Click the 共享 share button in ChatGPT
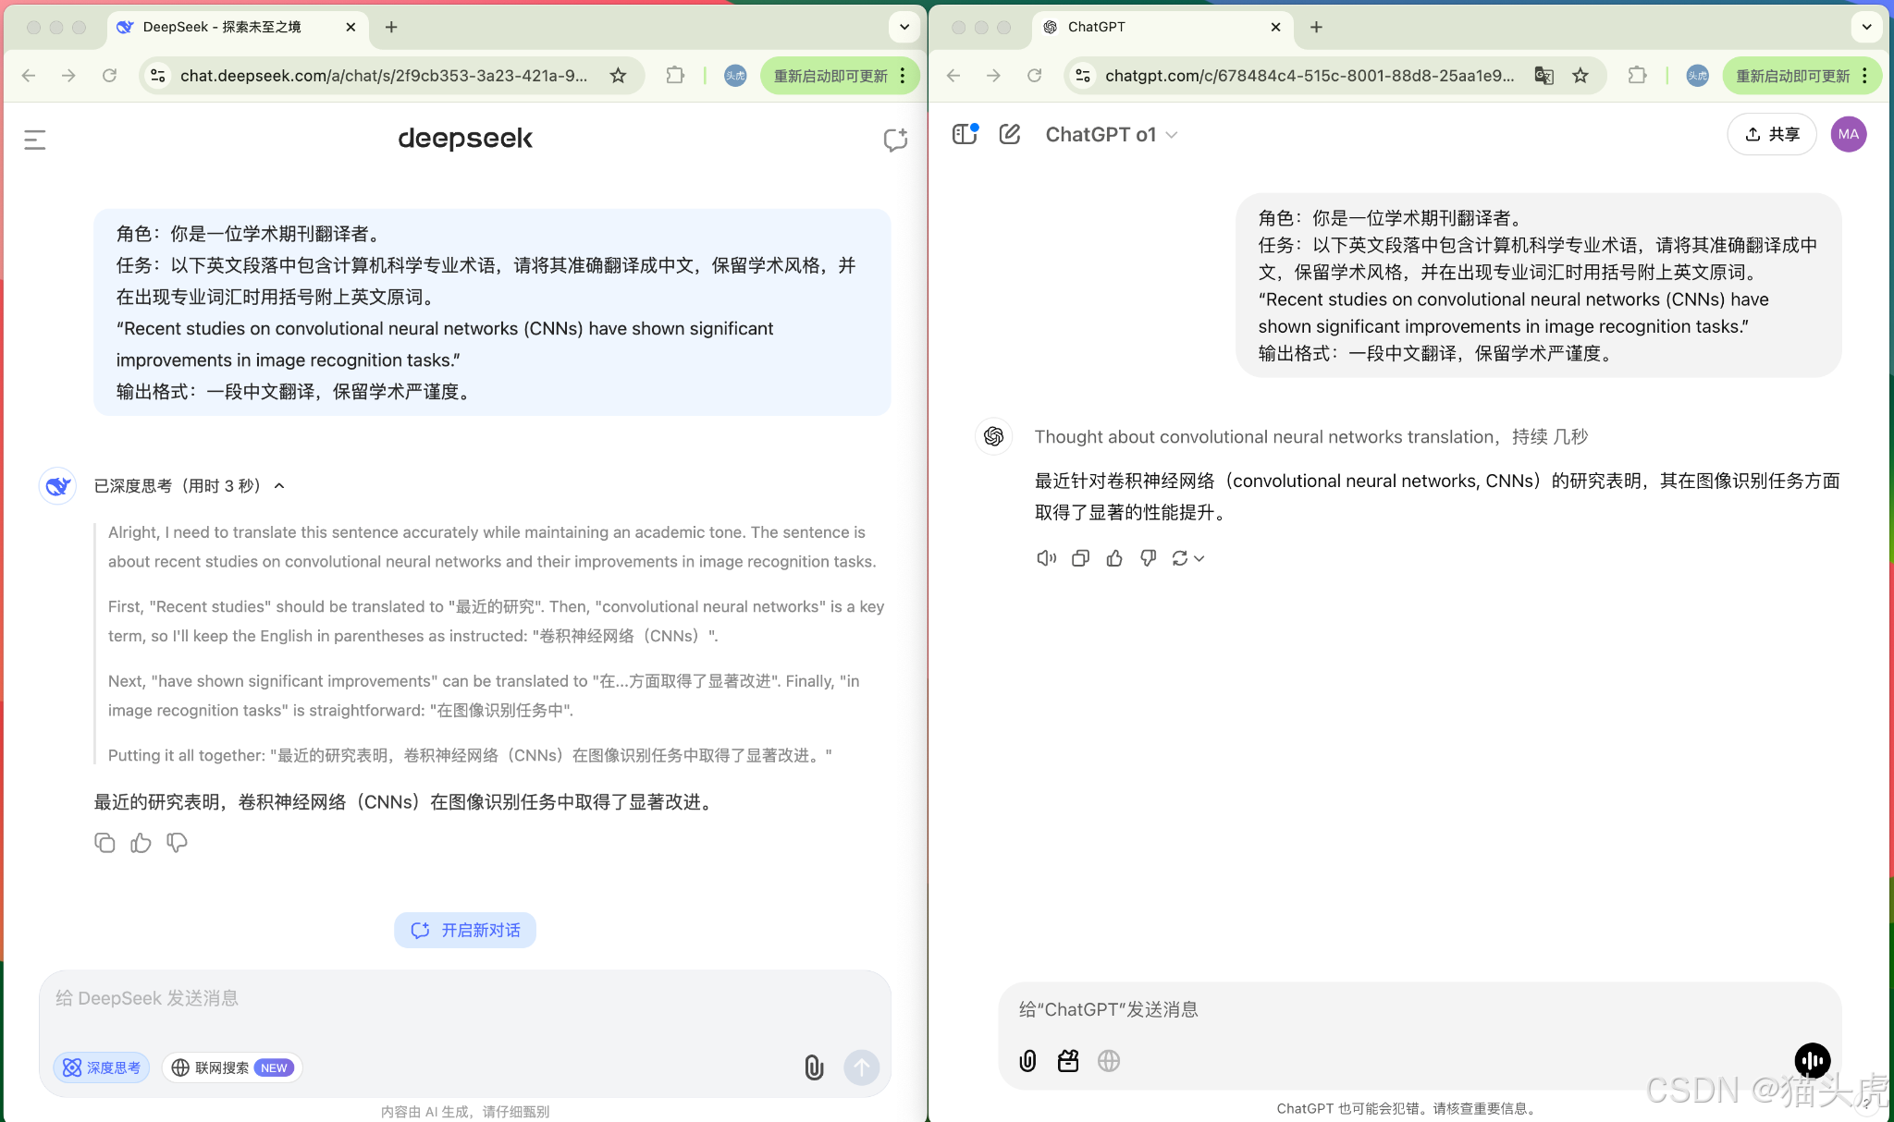 click(1771, 134)
